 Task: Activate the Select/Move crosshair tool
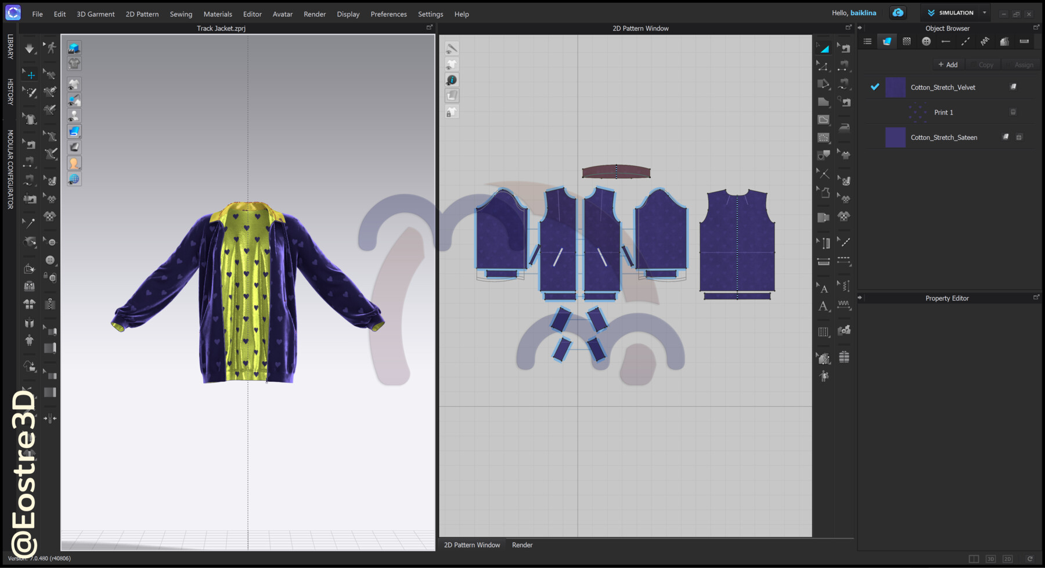coord(30,74)
